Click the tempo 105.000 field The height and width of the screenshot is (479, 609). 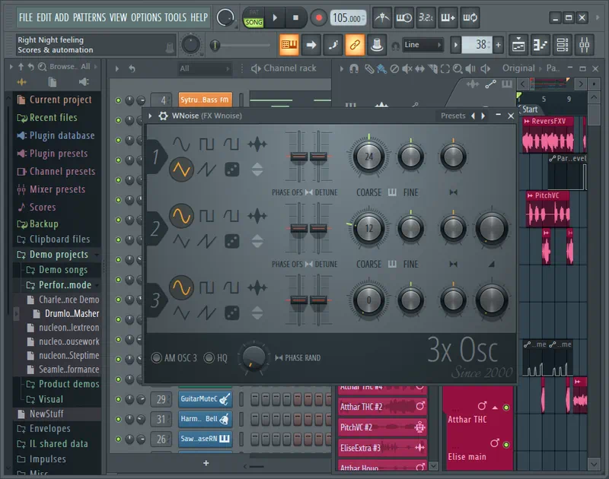pyautogui.click(x=348, y=17)
